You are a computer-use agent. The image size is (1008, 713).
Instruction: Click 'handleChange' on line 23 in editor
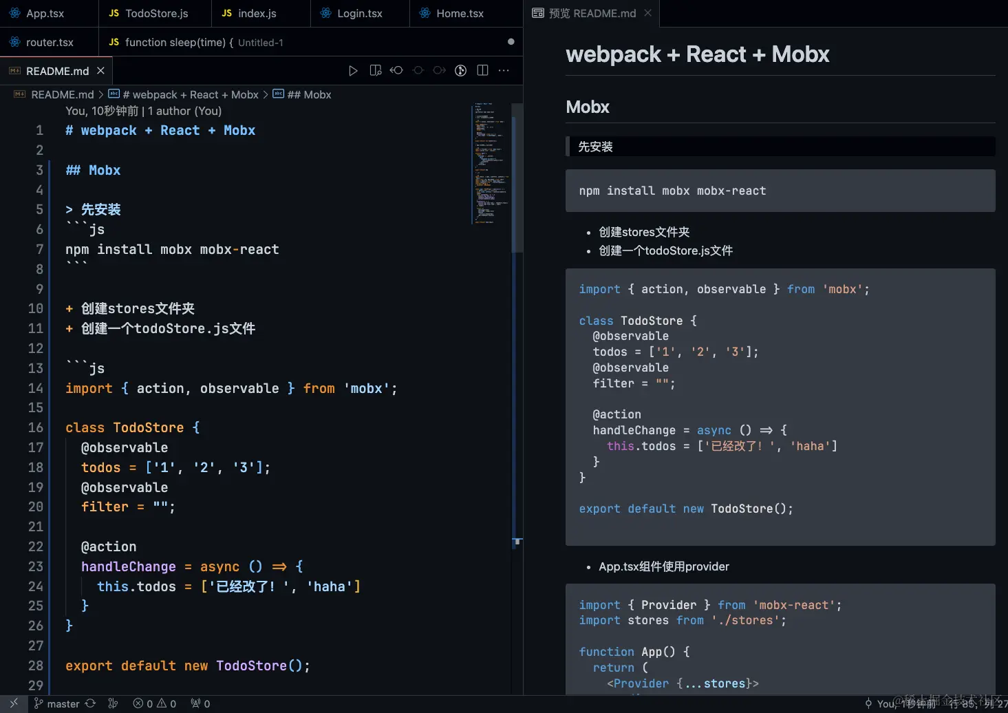(129, 566)
